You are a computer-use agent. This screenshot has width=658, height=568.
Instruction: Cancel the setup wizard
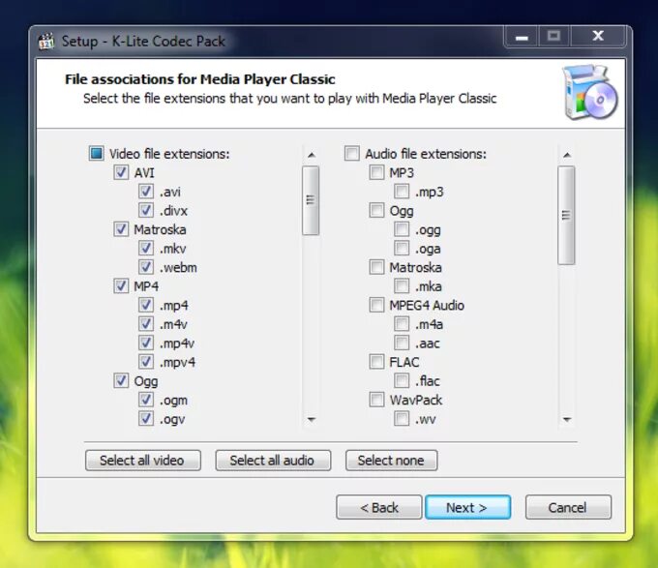(568, 507)
